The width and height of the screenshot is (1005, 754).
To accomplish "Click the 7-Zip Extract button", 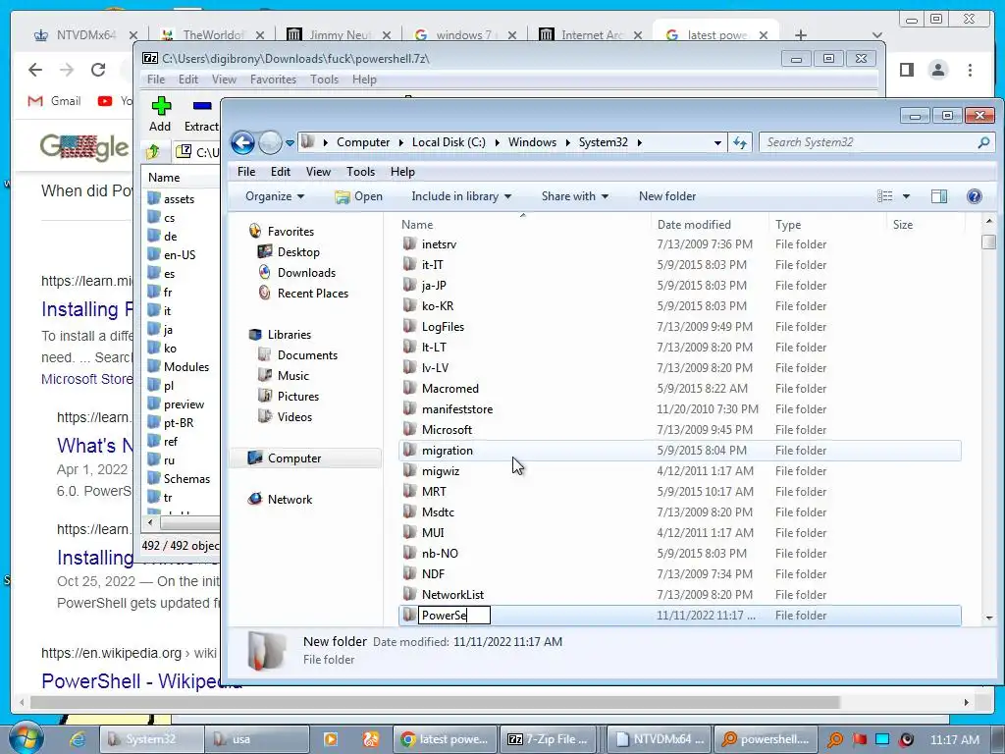I will coord(201,114).
